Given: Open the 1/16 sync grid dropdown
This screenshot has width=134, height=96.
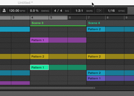Looking at the screenshot, I should (x=111, y=11).
